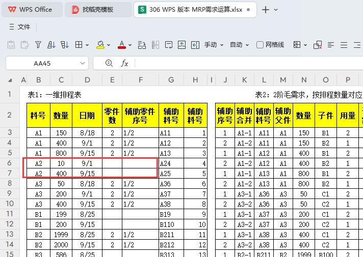Select cell B100 in column O

tap(325, 254)
